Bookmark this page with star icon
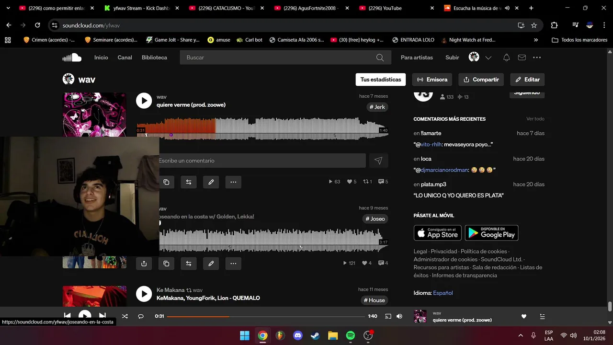This screenshot has height=345, width=613. coord(534,25)
